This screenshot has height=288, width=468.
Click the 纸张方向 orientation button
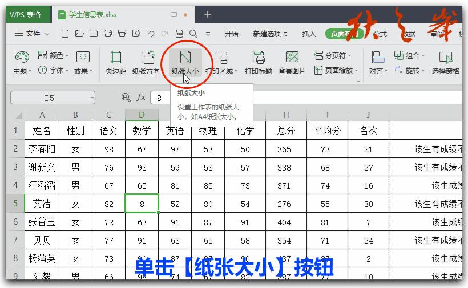(x=148, y=63)
